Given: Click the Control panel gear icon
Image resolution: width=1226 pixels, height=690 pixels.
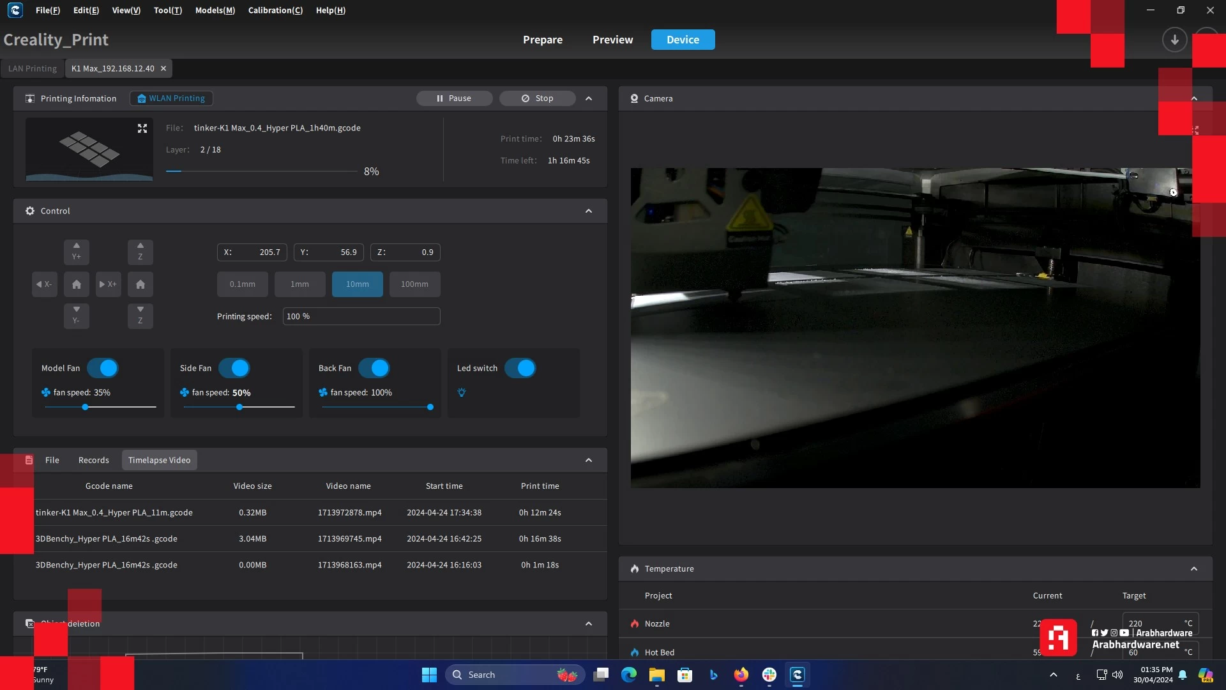Looking at the screenshot, I should [30, 211].
